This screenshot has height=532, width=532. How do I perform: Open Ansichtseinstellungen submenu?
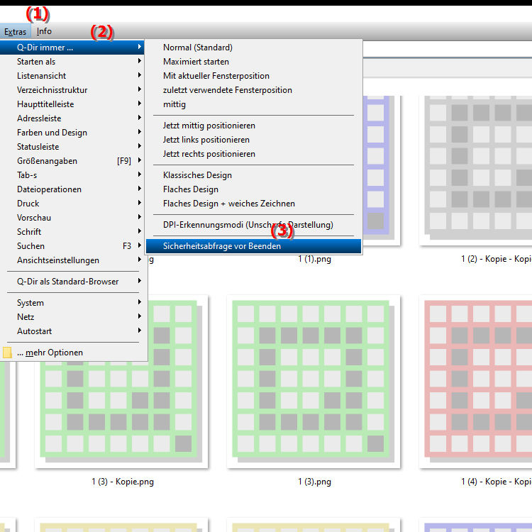(72, 260)
